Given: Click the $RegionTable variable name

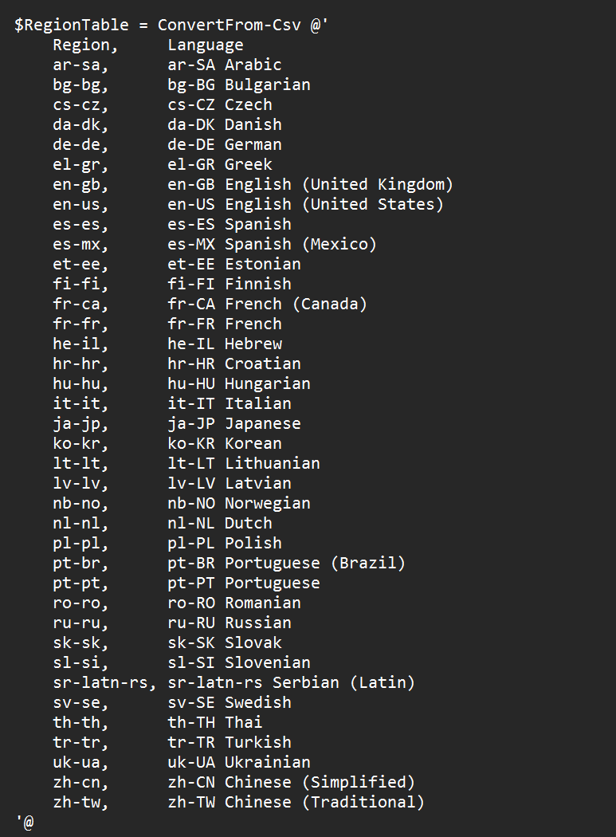Looking at the screenshot, I should (72, 25).
